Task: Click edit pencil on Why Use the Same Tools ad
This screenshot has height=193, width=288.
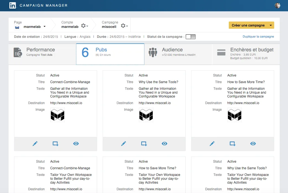Action: pyautogui.click(x=123, y=144)
